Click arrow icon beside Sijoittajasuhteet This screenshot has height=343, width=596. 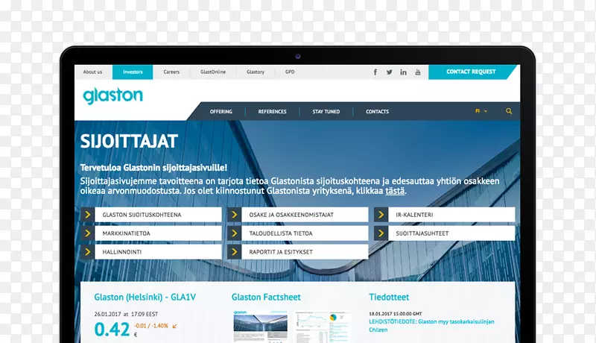(381, 233)
